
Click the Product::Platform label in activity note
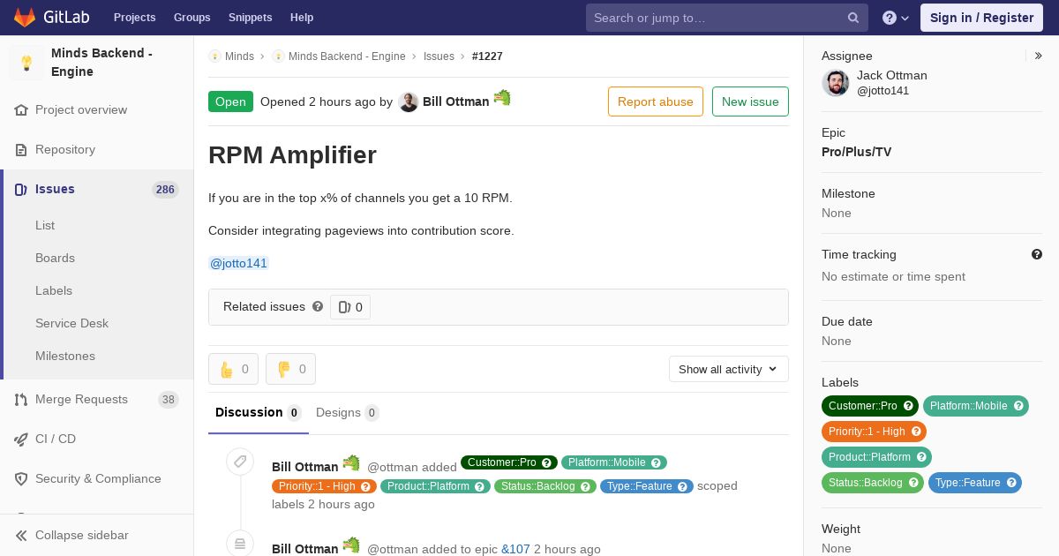click(435, 486)
